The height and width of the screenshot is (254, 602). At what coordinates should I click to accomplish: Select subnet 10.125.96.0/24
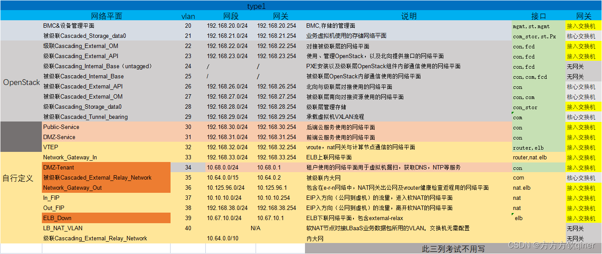pyautogui.click(x=230, y=188)
